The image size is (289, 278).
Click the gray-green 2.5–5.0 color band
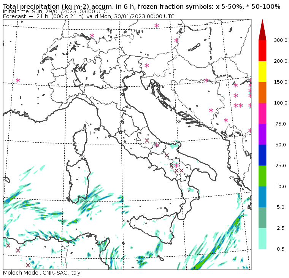tap(262, 218)
